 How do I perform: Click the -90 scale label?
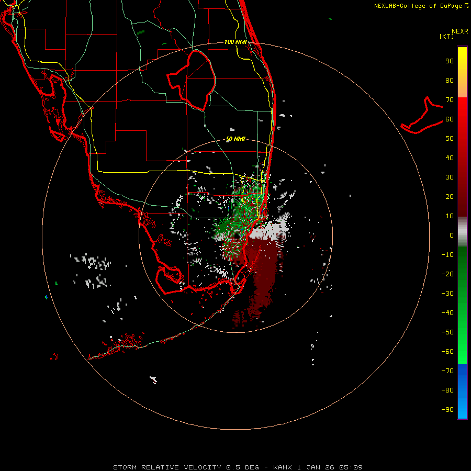tap(447, 410)
